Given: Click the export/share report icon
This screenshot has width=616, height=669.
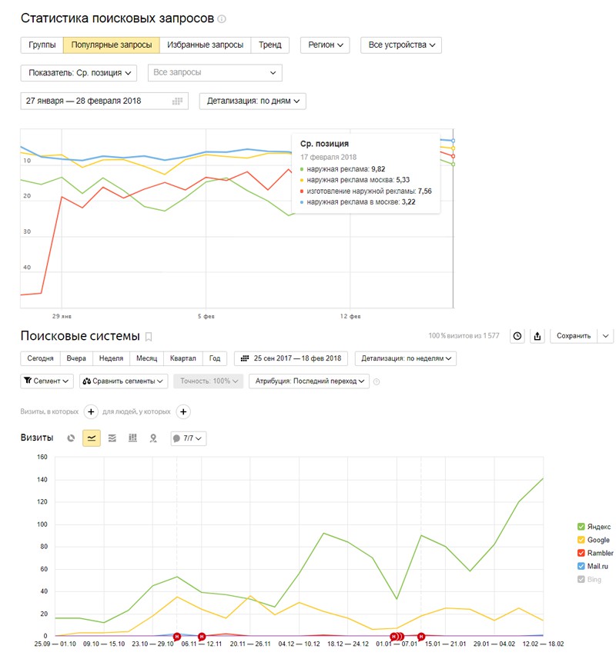Looking at the screenshot, I should [x=538, y=336].
